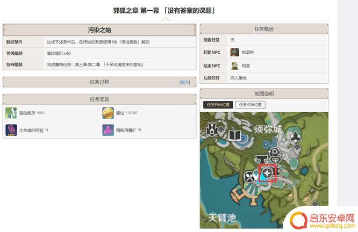
Task: Click the triangular reputation icon near 须弥城
Action: (296, 137)
